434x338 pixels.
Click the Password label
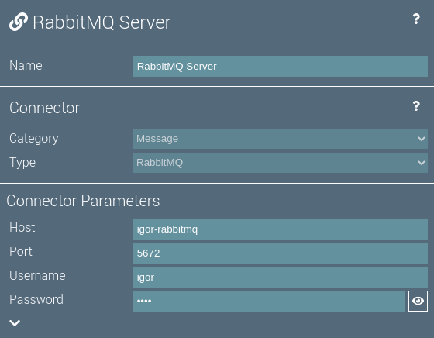point(36,299)
